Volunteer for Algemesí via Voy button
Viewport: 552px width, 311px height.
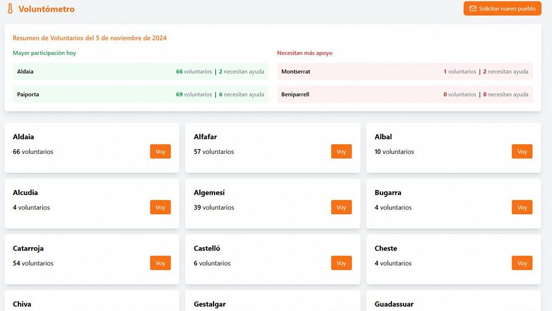pyautogui.click(x=341, y=207)
